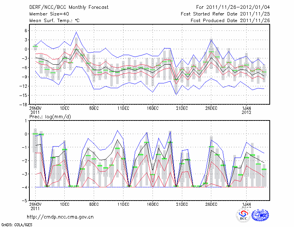Click the NCC logo
The height and width of the screenshot is (227, 294).
[260, 215]
